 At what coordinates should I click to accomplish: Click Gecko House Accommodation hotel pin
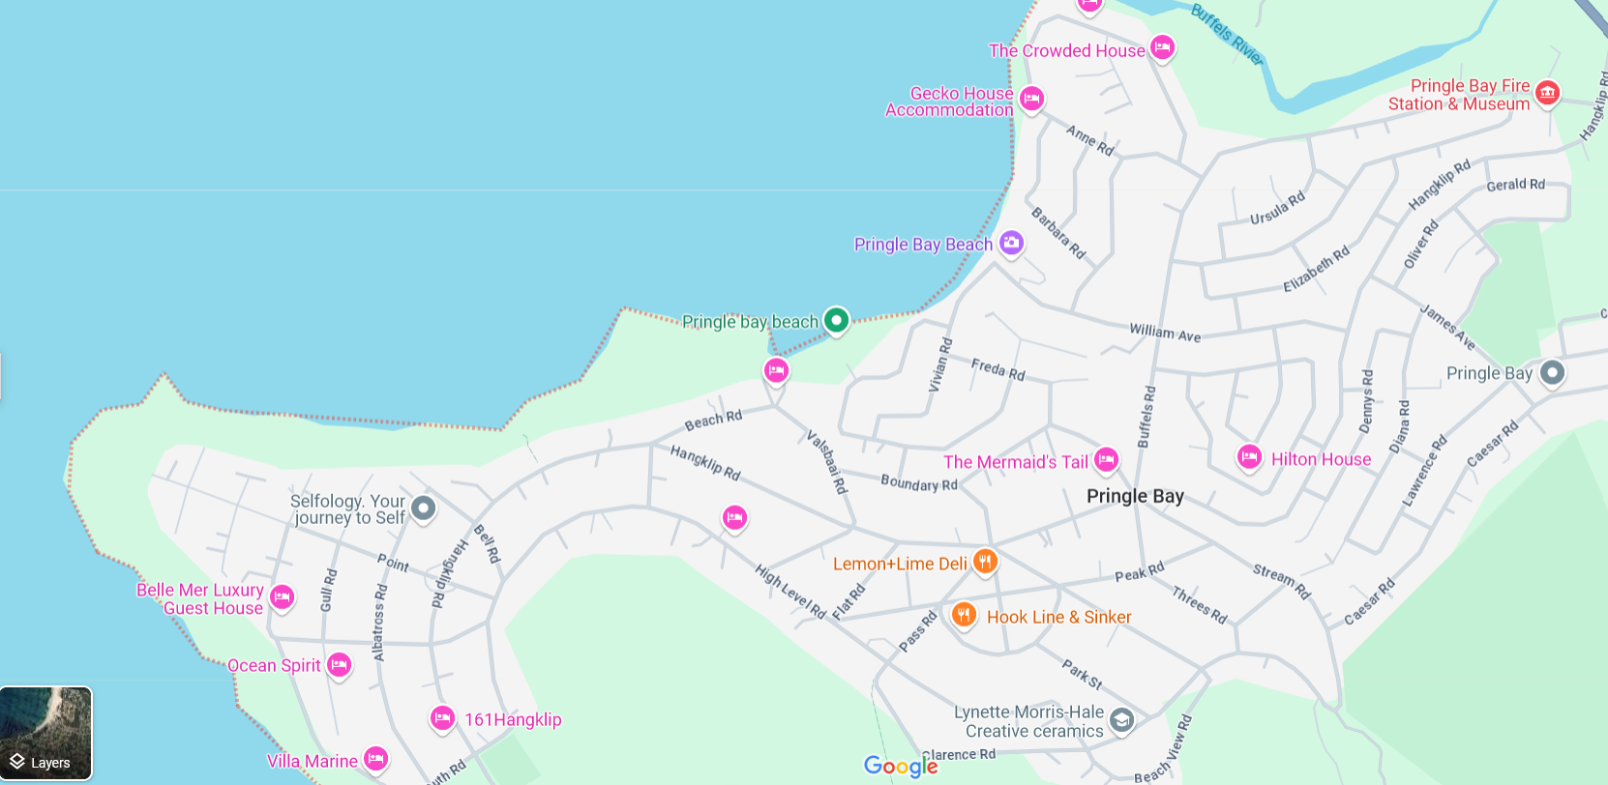(x=1032, y=100)
